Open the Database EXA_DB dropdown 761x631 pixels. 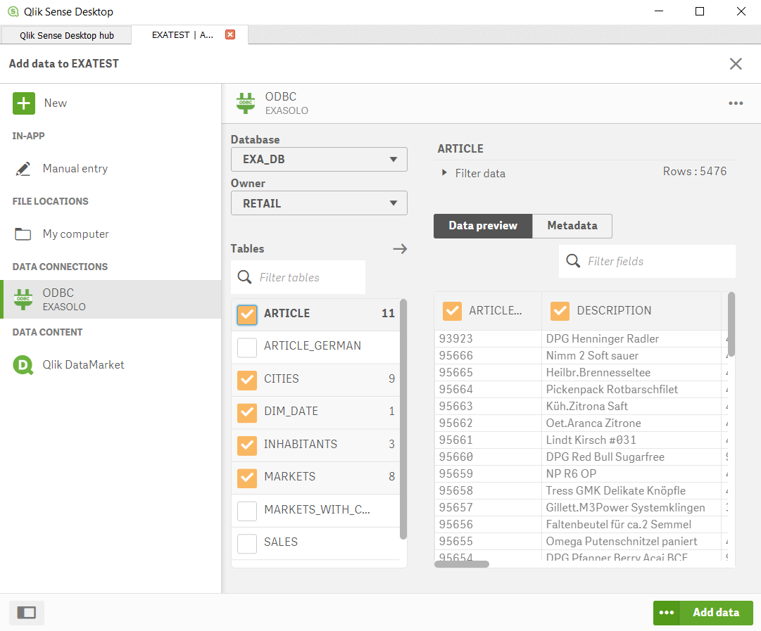pos(319,160)
